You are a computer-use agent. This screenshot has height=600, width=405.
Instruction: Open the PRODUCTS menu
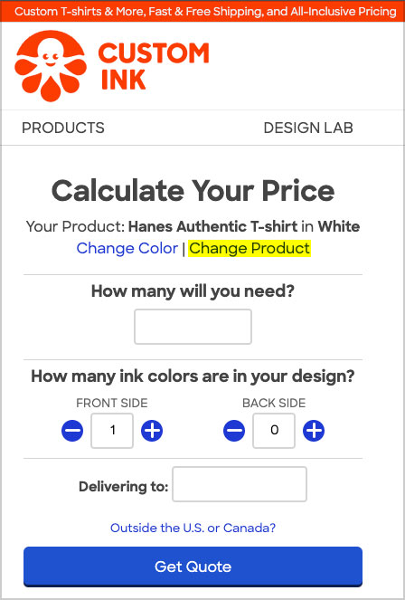[x=63, y=128]
